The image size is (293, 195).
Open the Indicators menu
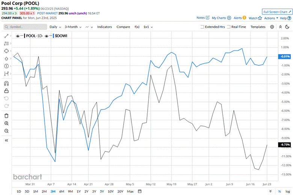point(104,27)
